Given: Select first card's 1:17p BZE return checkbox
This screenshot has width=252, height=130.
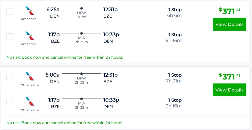Looking at the screenshot, I should tap(10, 37).
